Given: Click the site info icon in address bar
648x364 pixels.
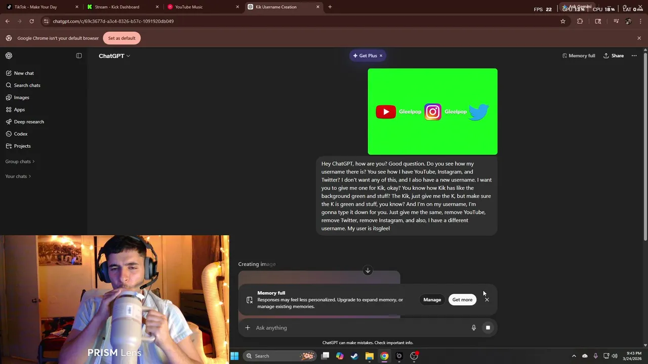Looking at the screenshot, I should pos(46,21).
